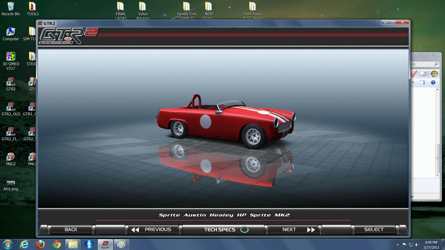Image resolution: width=445 pixels, height=250 pixels.
Task: Open the NEW TOYO folder
Action: [x=209, y=10]
